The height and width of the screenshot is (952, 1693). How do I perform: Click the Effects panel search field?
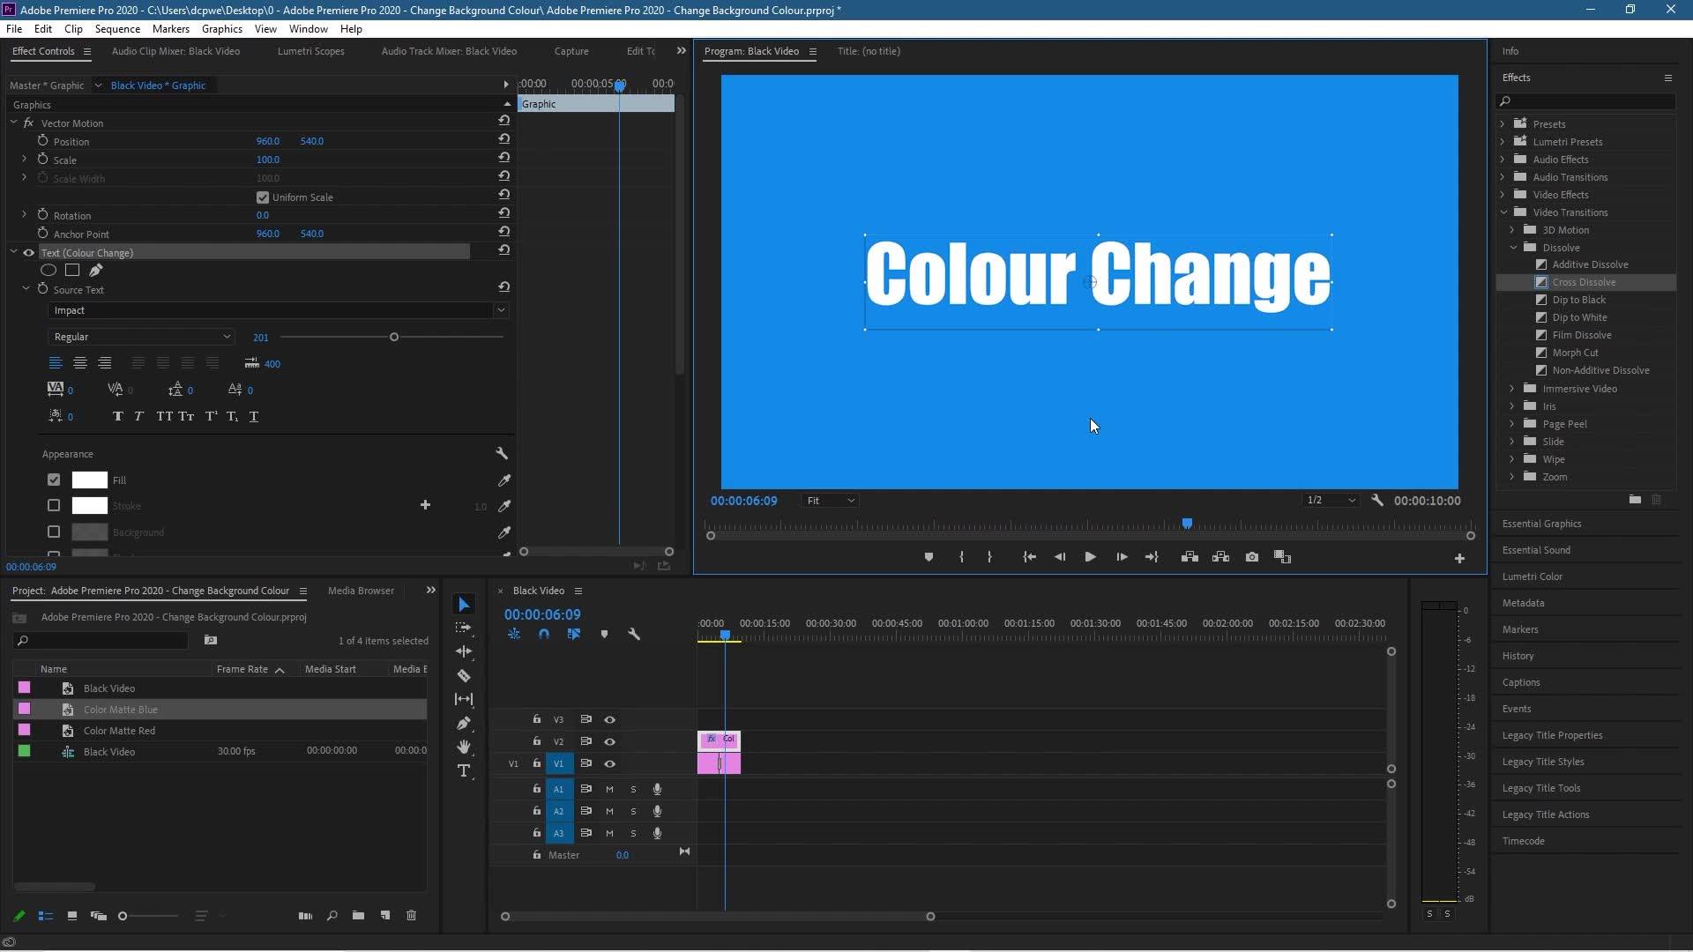pos(1586,101)
